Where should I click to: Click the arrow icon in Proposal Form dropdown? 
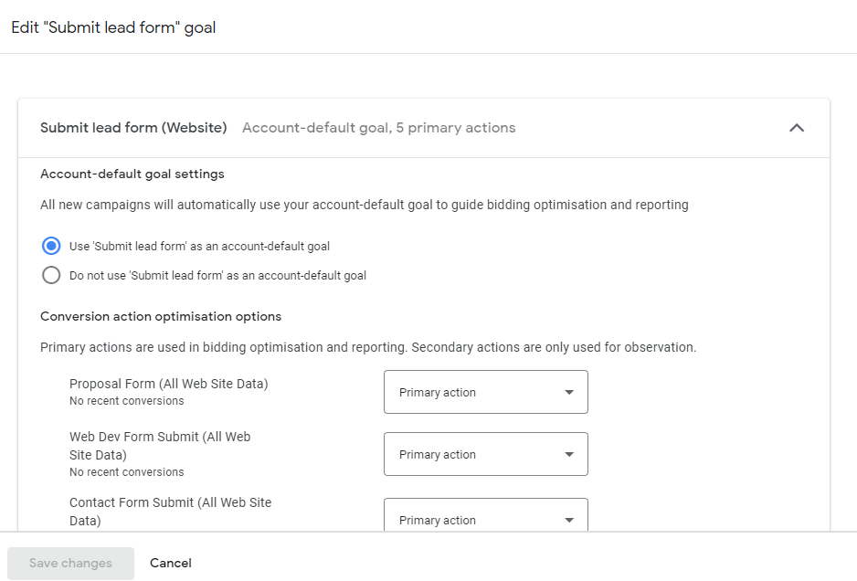(569, 392)
